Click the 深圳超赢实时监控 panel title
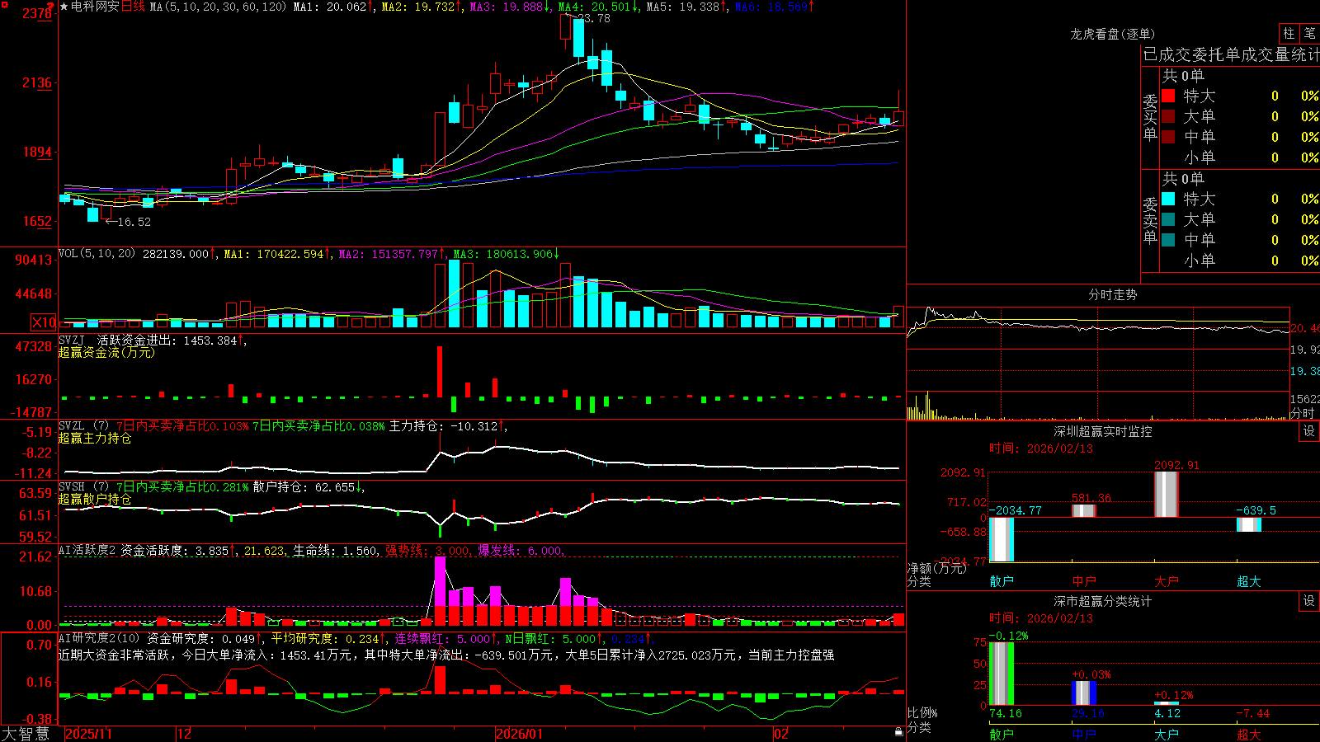1320x742 pixels. pyautogui.click(x=1103, y=431)
